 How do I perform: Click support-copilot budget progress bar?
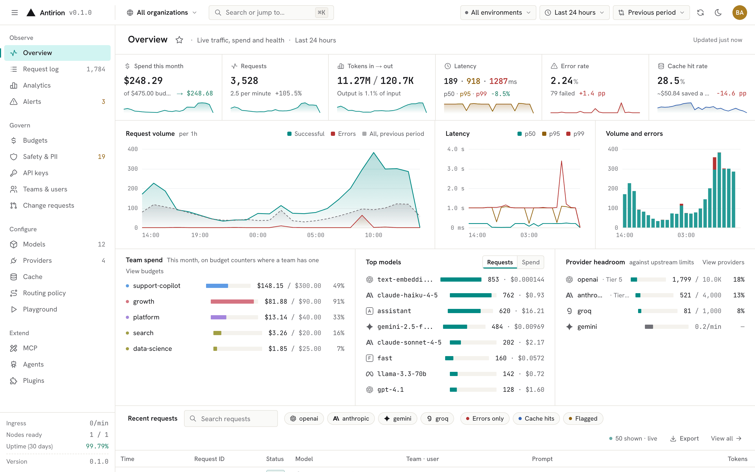click(228, 286)
